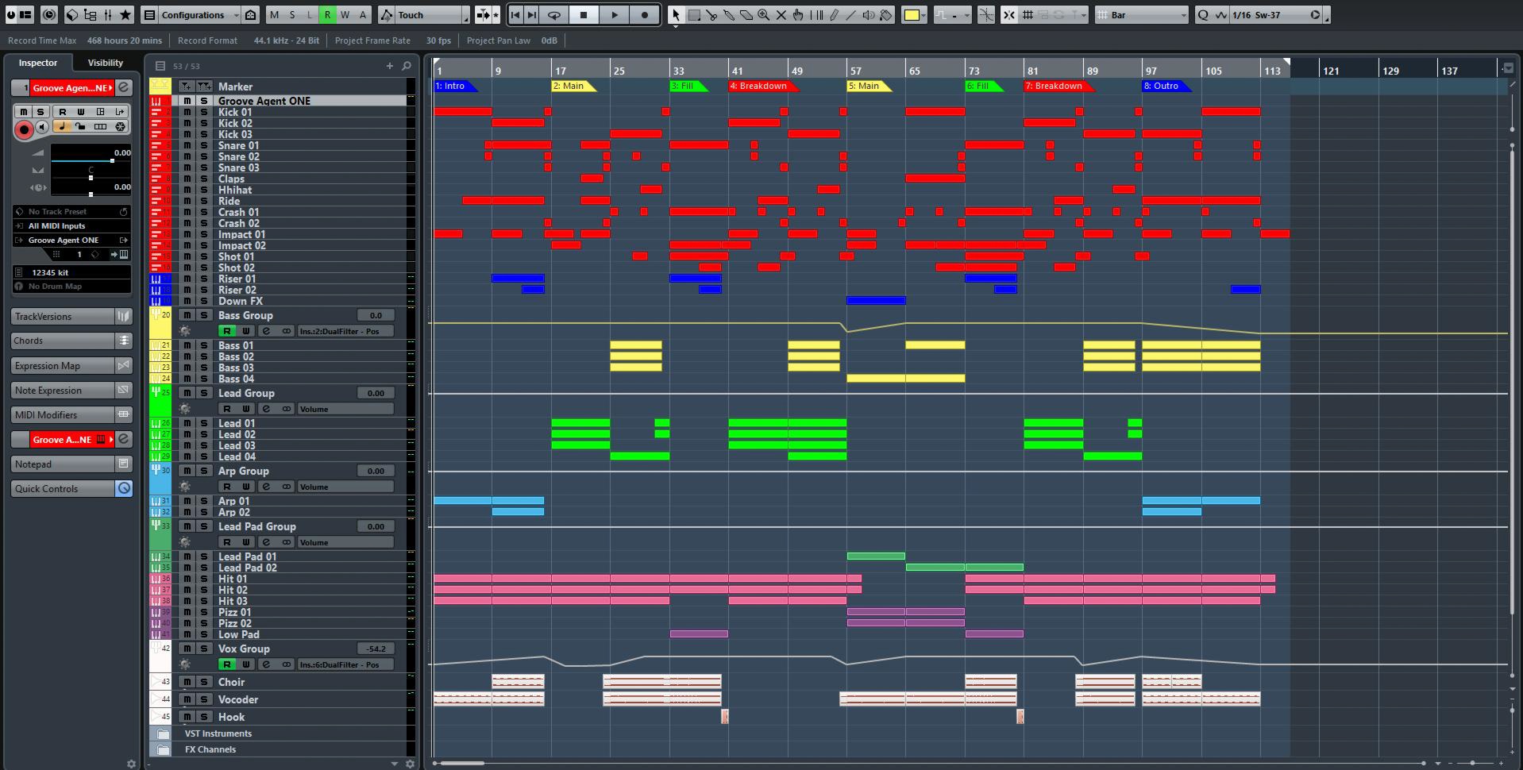Image resolution: width=1523 pixels, height=770 pixels.
Task: Click the Record button in the transport
Action: click(643, 14)
